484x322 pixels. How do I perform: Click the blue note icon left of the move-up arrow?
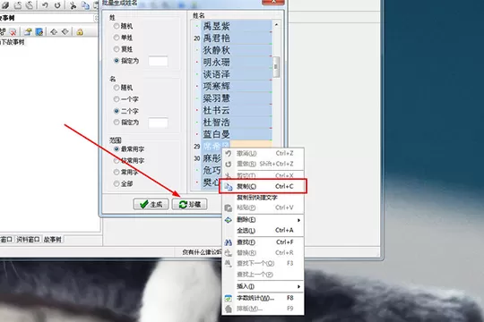click(39, 31)
